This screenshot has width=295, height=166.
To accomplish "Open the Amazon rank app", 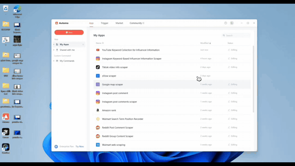I will (109, 110).
